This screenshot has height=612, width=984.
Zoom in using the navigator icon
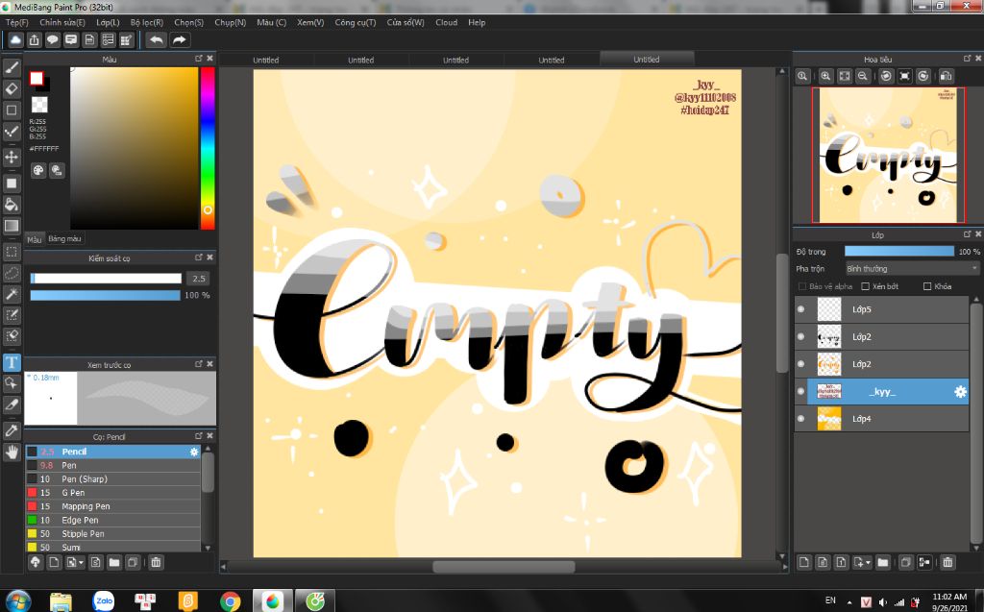[825, 76]
